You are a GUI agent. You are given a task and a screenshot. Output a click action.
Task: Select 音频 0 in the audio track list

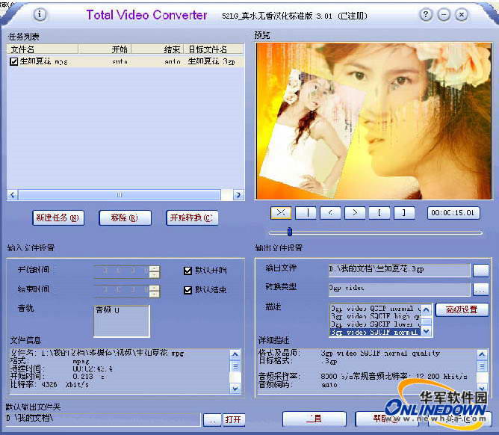click(108, 310)
